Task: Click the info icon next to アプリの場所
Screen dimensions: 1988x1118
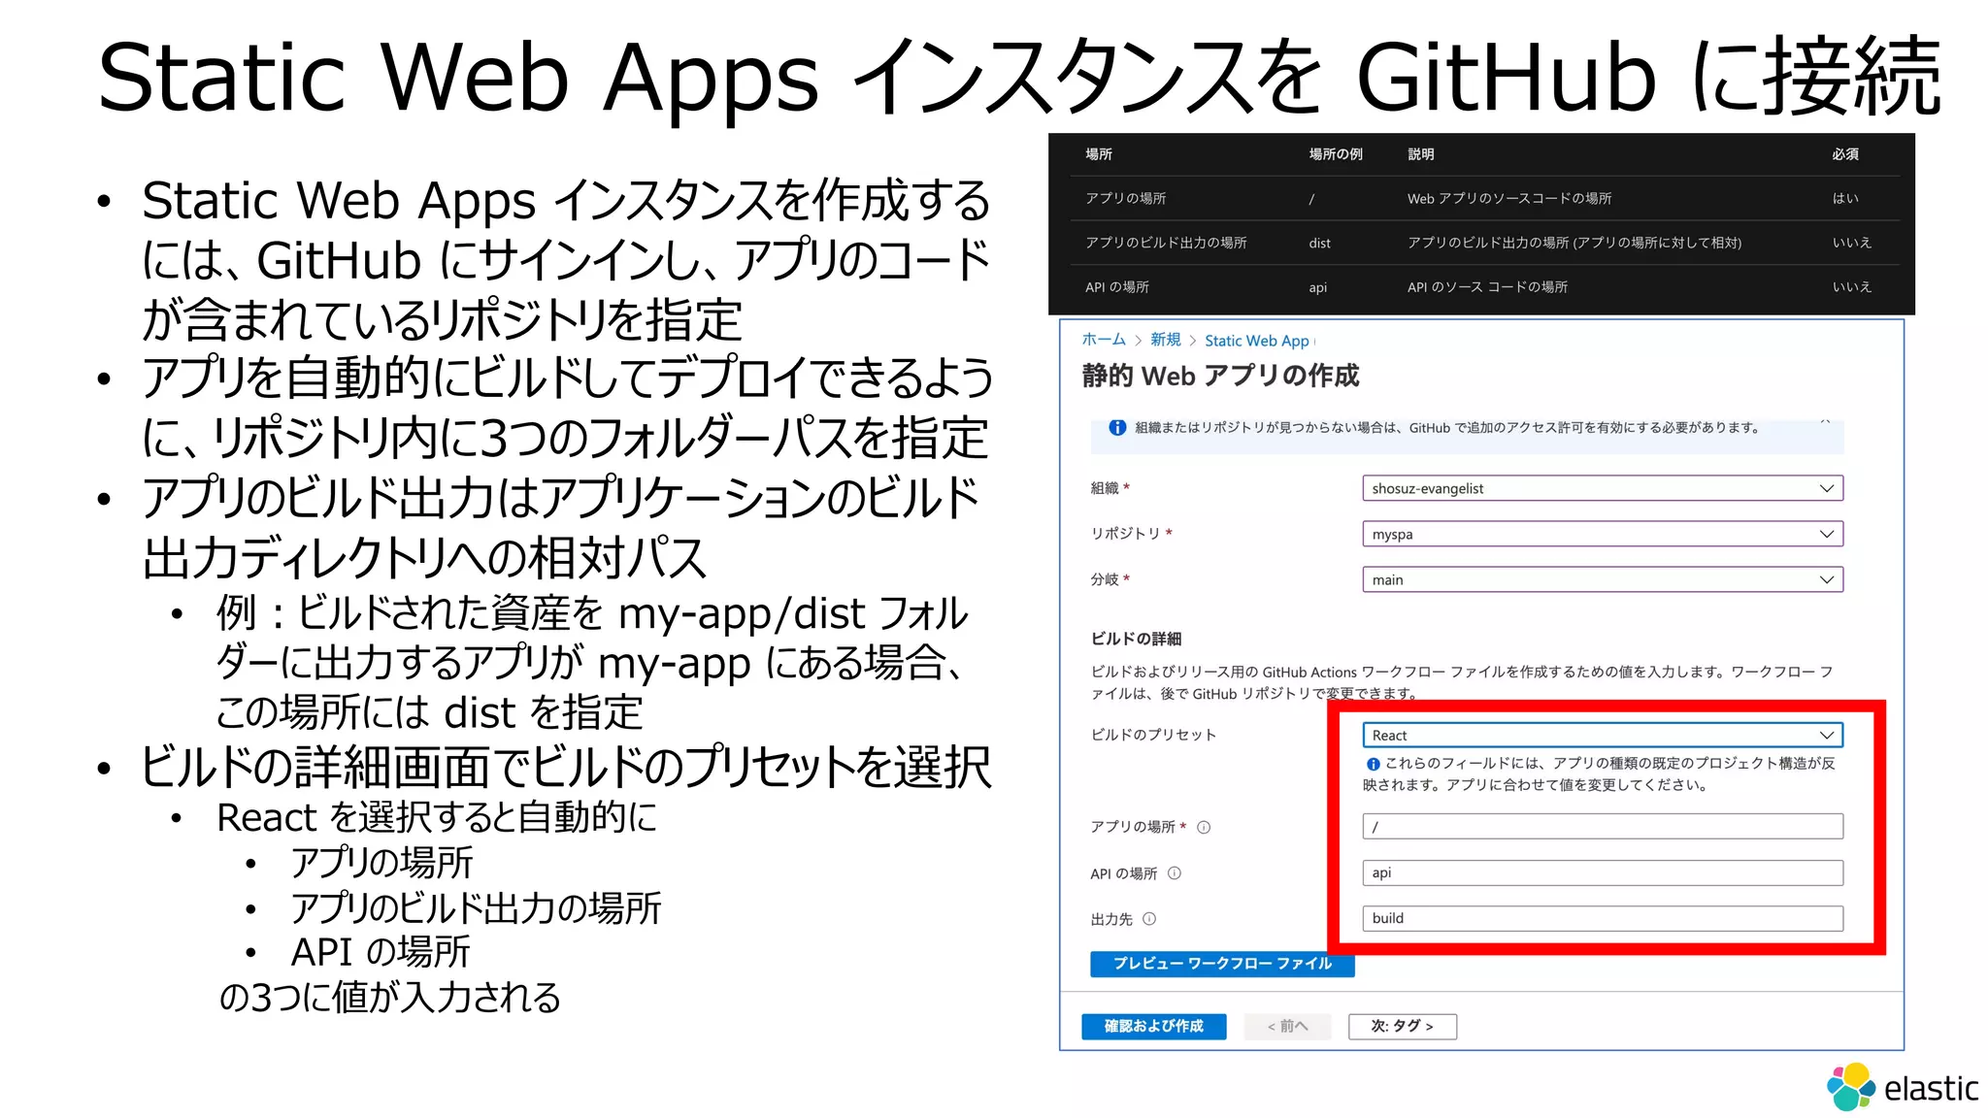Action: (1204, 827)
